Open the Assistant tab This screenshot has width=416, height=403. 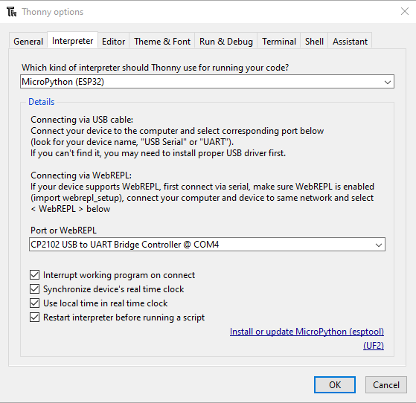pos(350,41)
